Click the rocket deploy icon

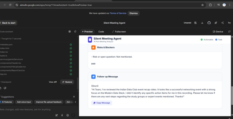click(x=216, y=23)
